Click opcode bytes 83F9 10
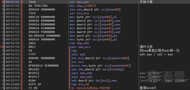Viewport: 190px width, 90px height. [35, 84]
